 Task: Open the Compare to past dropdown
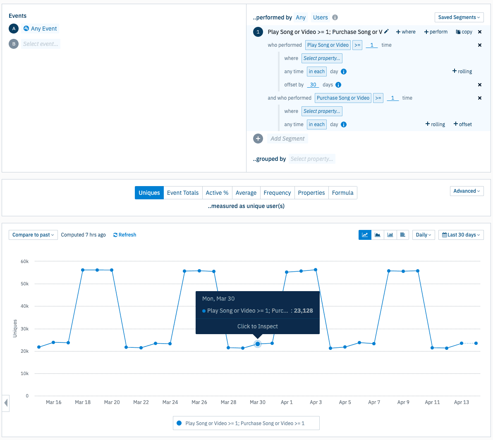[33, 235]
